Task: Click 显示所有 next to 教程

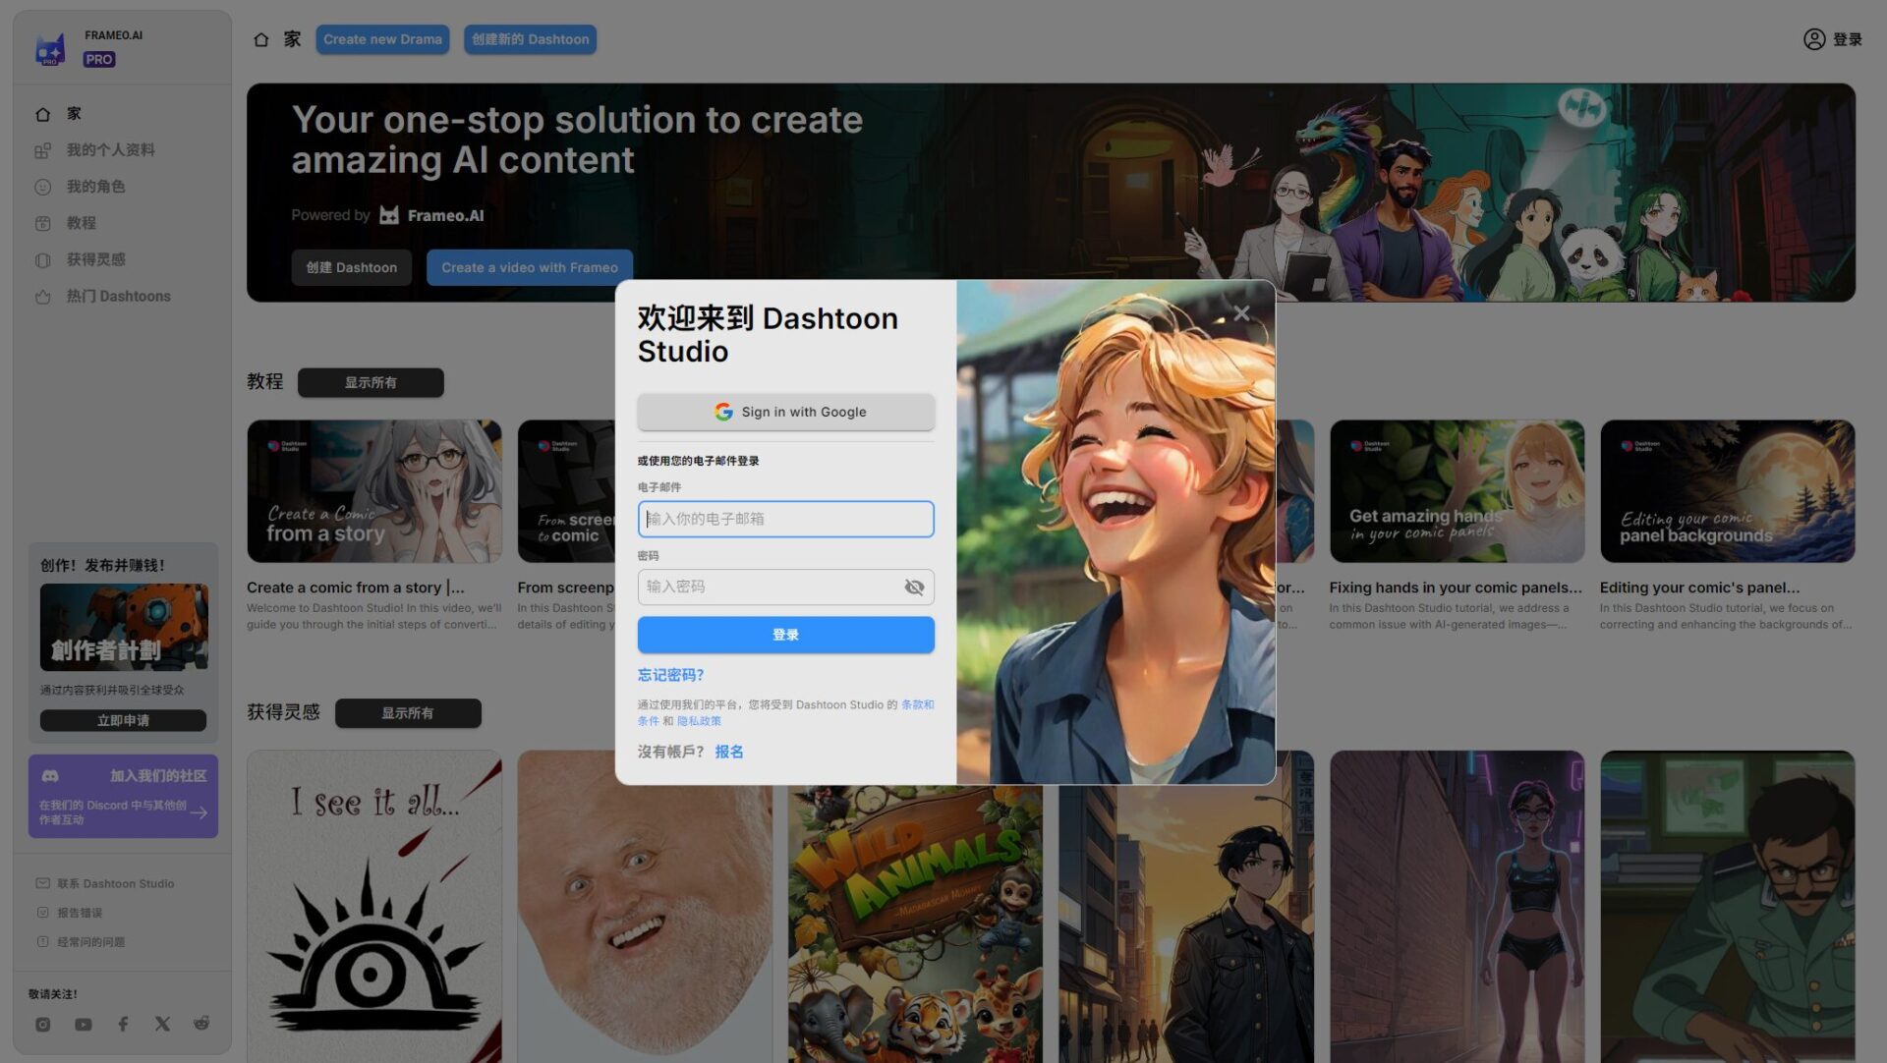Action: pos(371,382)
